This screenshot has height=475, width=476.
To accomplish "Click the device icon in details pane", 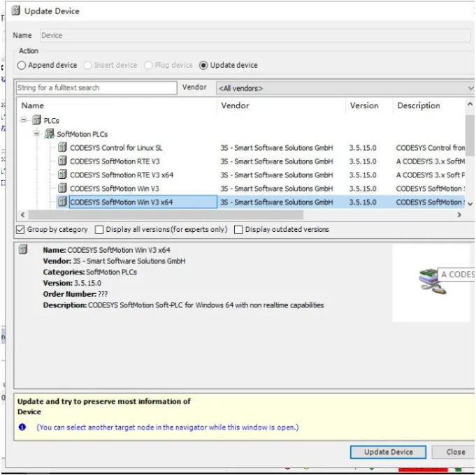I will tap(23, 249).
